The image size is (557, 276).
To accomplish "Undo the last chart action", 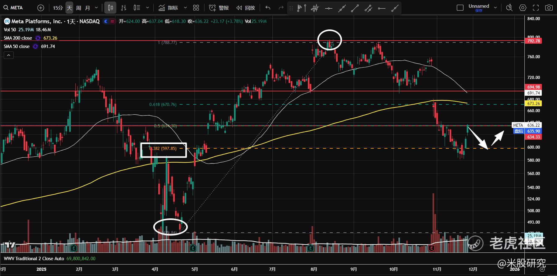I will coord(268,8).
